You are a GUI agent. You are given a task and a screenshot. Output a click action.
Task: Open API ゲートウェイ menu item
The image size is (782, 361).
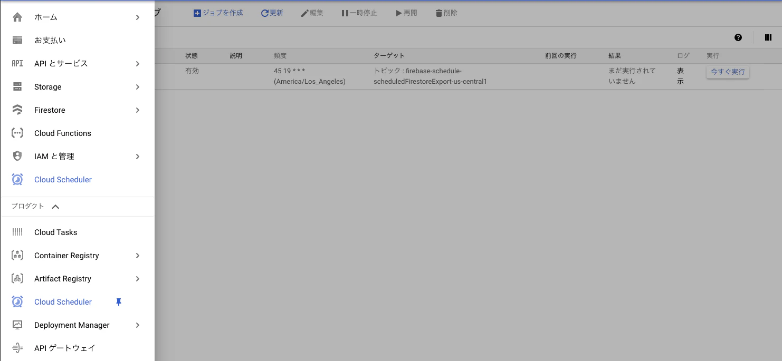[x=77, y=348]
